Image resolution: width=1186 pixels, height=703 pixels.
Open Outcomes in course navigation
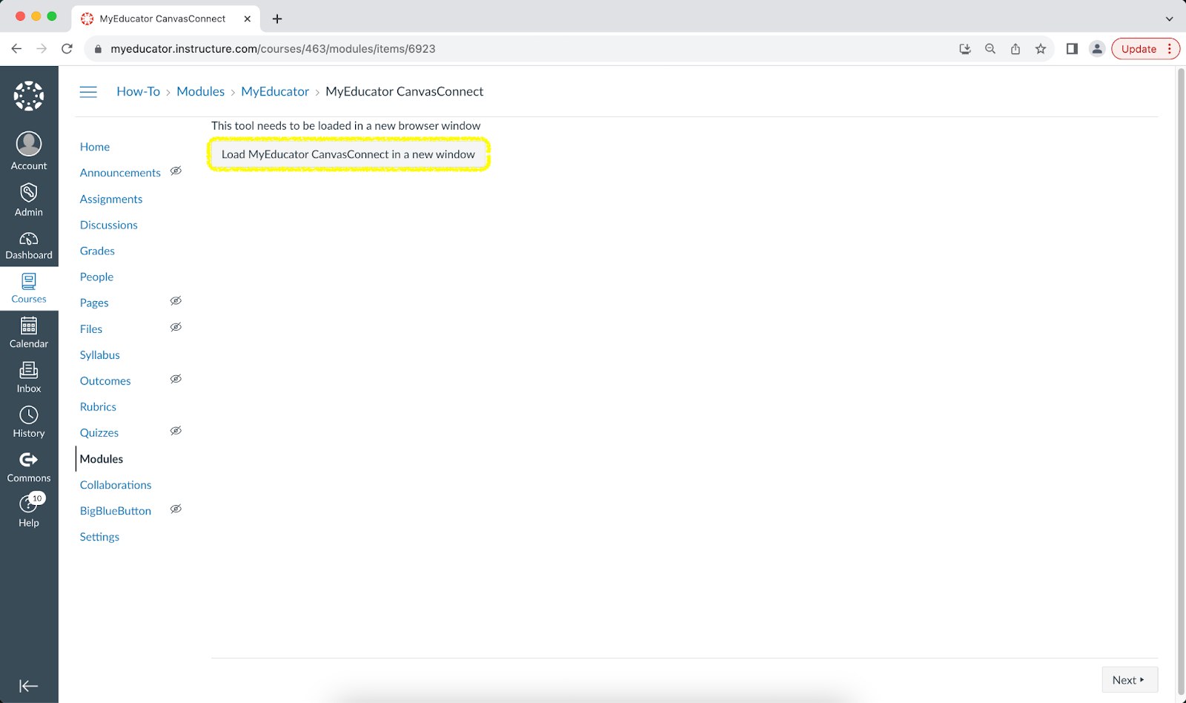105,380
